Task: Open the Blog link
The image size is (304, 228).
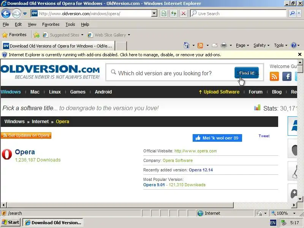Action: point(277,92)
